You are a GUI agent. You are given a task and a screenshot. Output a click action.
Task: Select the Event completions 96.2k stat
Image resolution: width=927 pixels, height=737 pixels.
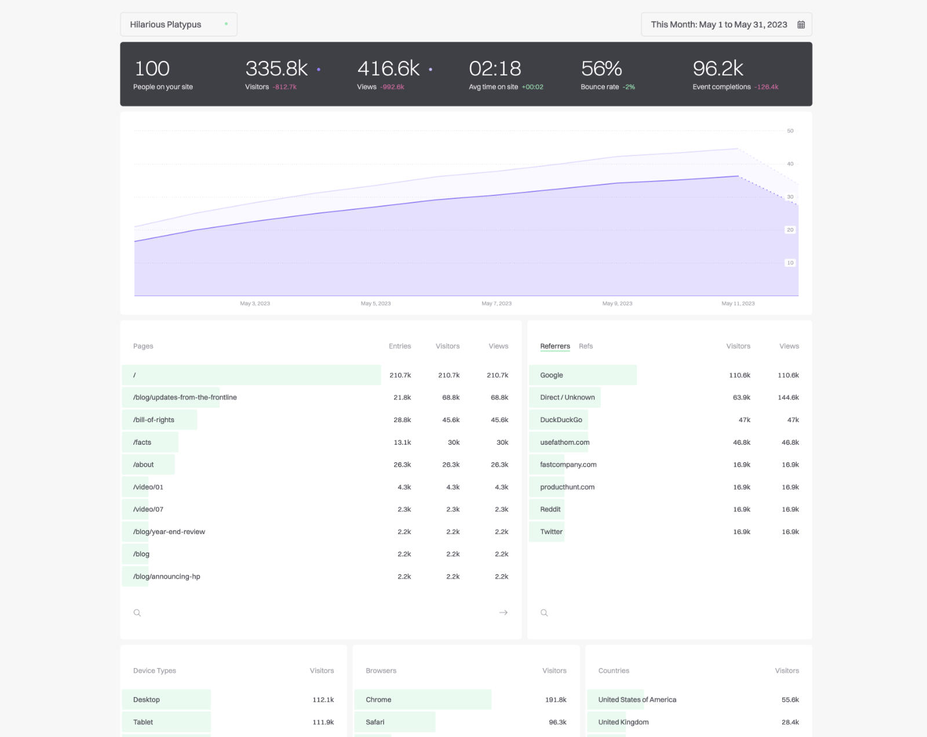(x=735, y=75)
